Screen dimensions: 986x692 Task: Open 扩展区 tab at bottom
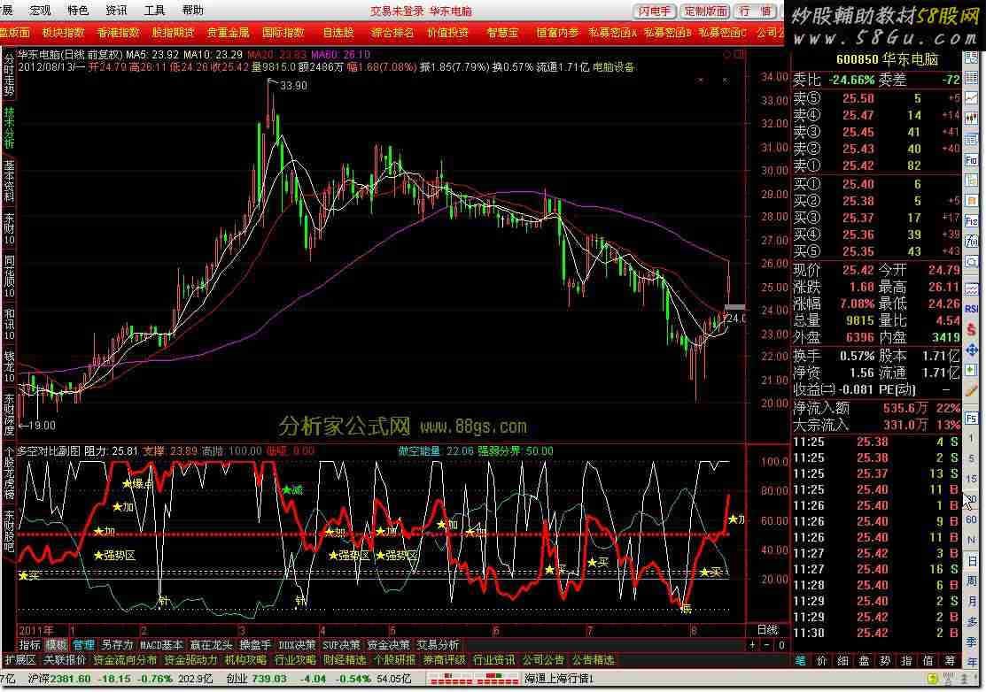20,660
